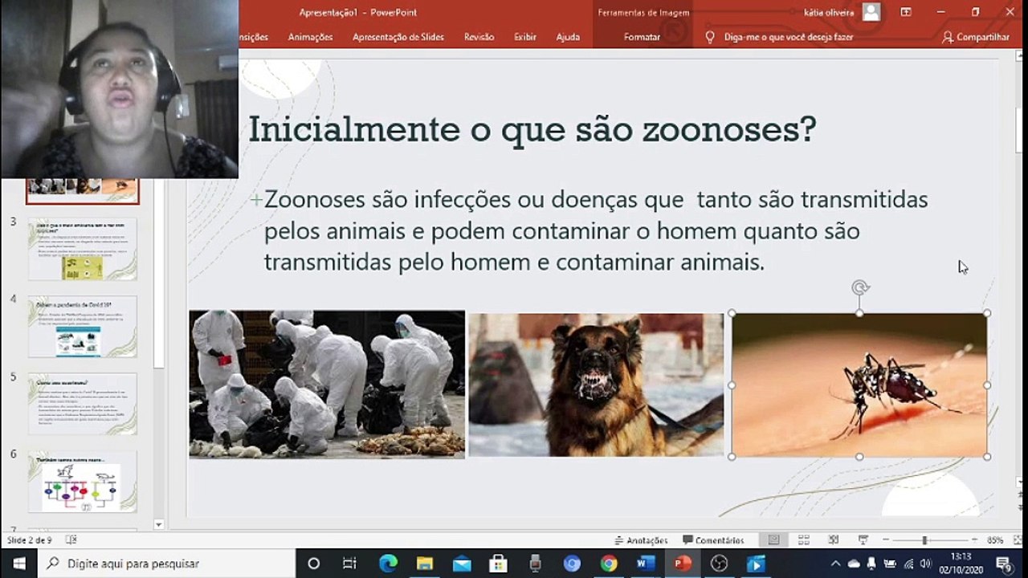
Task: Open the Formatar image tools tab
Action: [x=642, y=37]
